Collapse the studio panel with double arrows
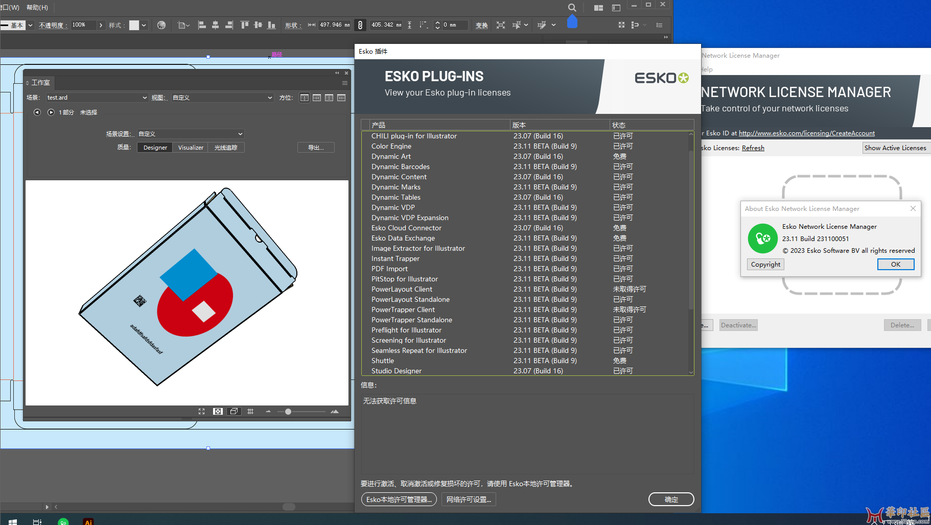The height and width of the screenshot is (525, 931). coord(337,73)
